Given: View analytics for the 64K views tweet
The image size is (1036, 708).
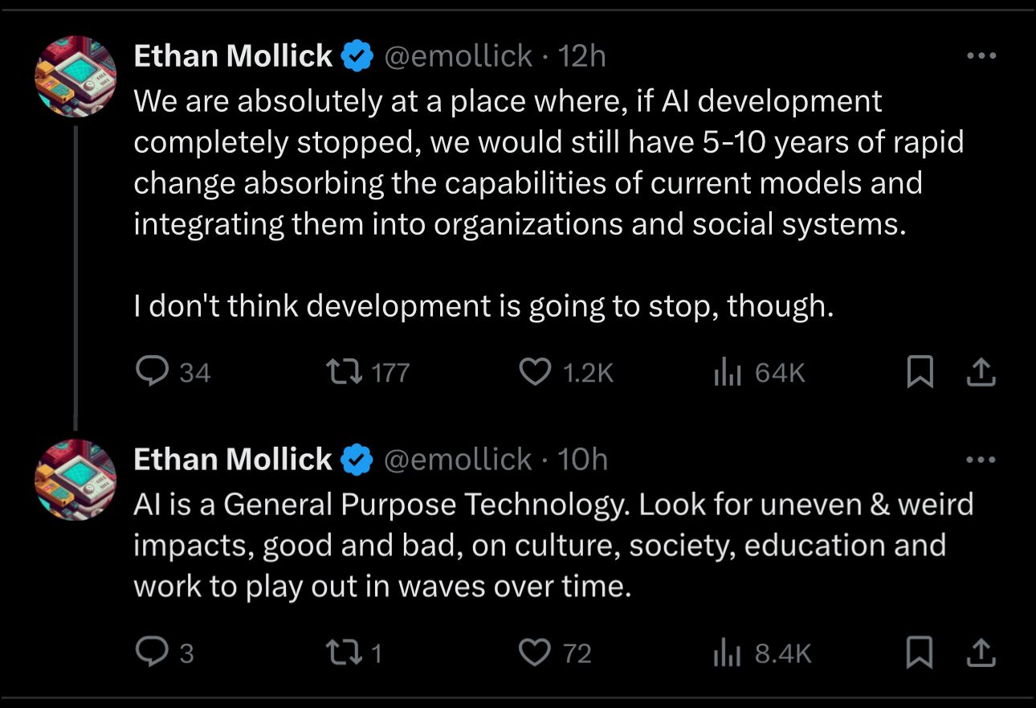Looking at the screenshot, I should tap(727, 372).
